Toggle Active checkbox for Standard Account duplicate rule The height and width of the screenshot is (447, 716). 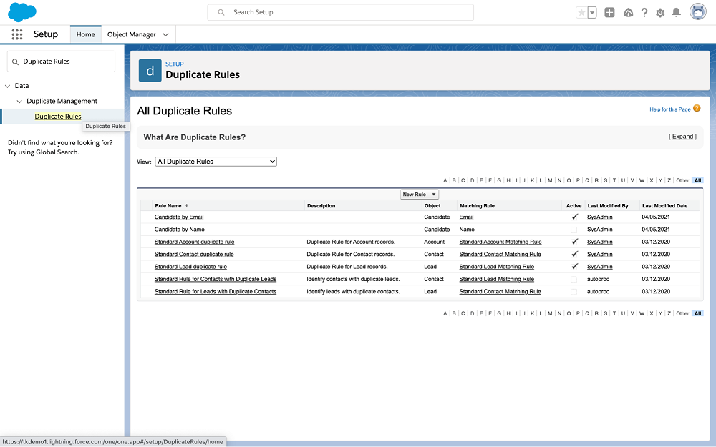[x=574, y=242]
